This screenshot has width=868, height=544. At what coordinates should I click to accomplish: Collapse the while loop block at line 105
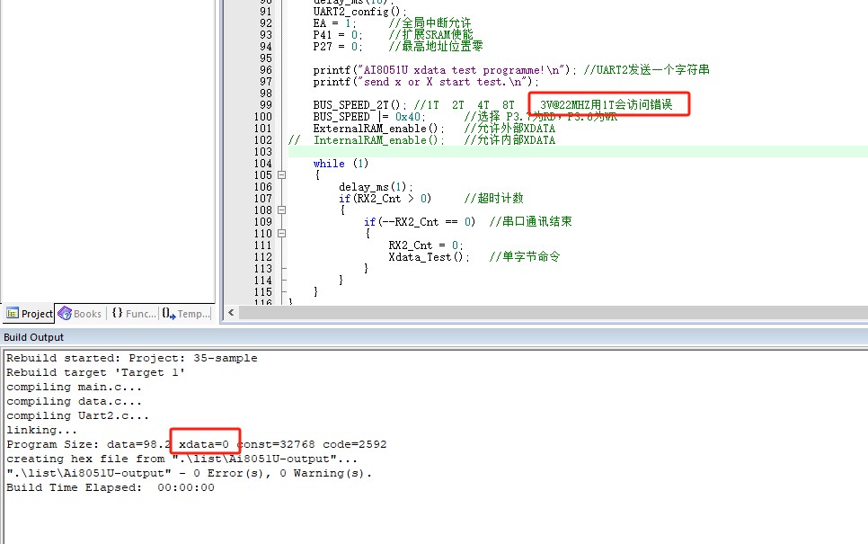(x=282, y=175)
